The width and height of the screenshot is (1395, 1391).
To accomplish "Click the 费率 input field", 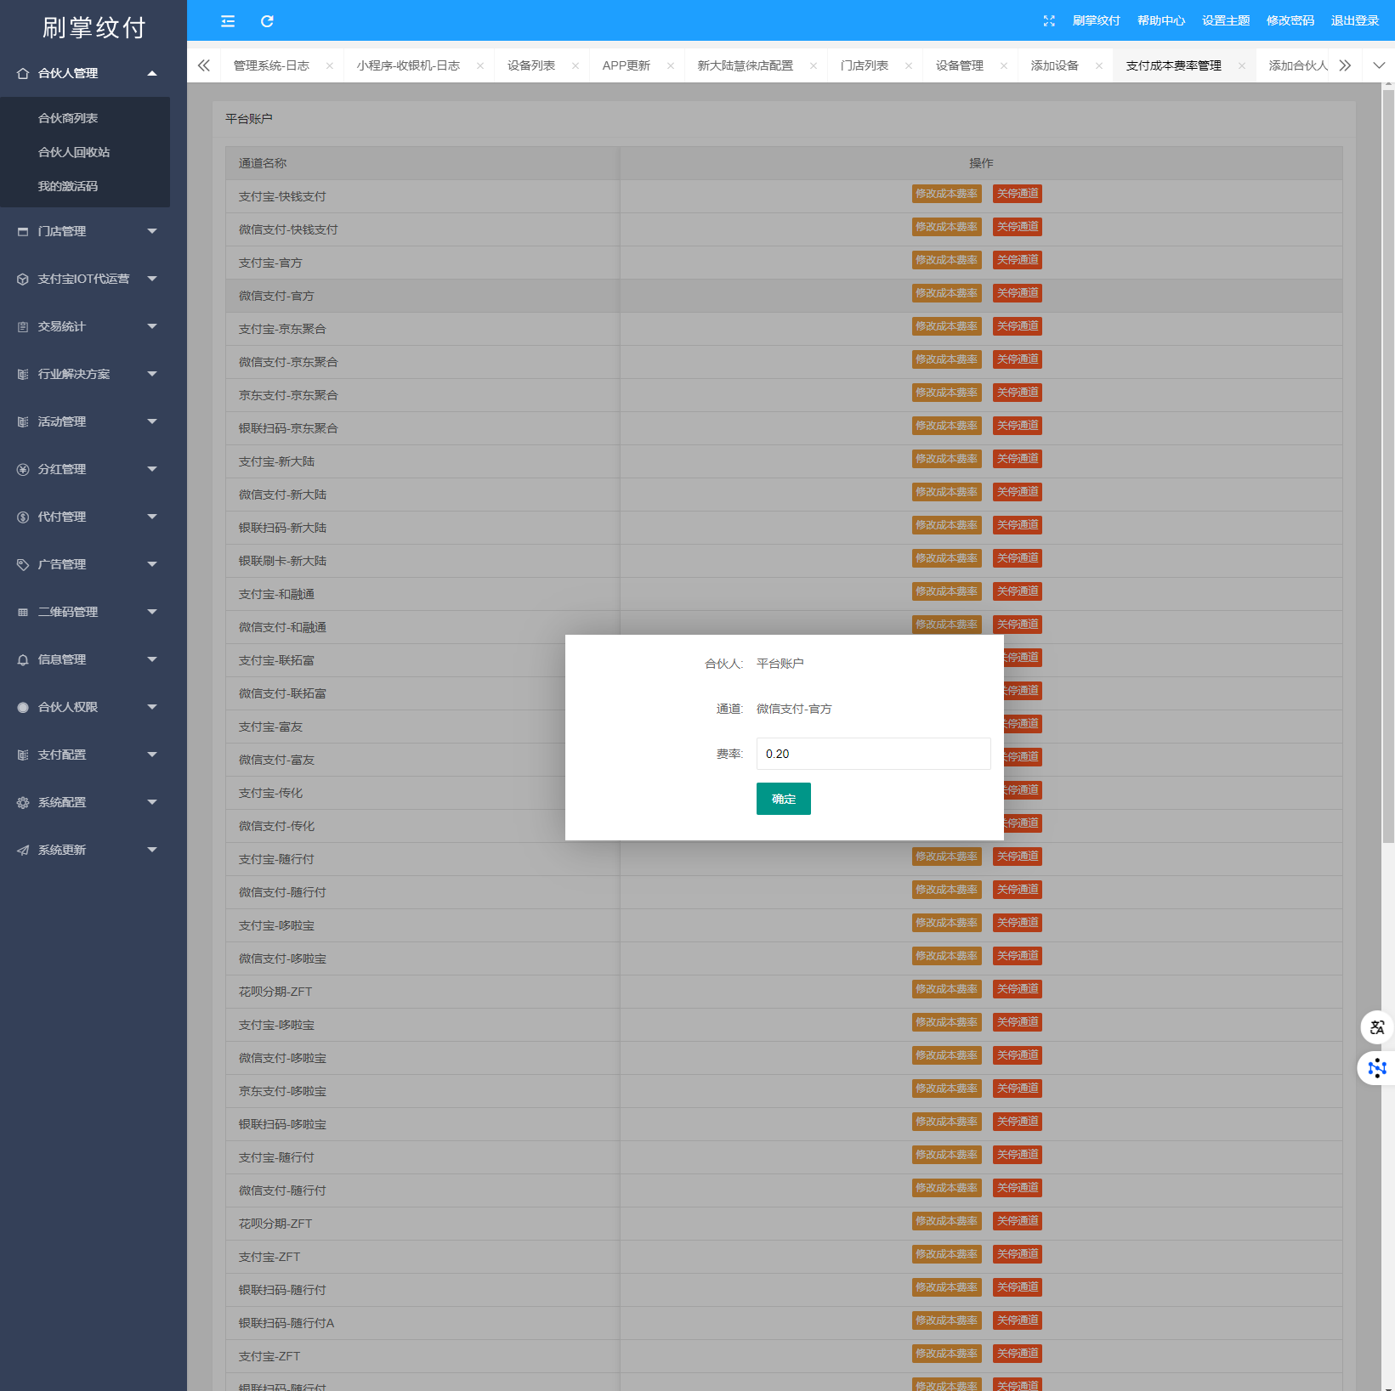I will pyautogui.click(x=873, y=754).
